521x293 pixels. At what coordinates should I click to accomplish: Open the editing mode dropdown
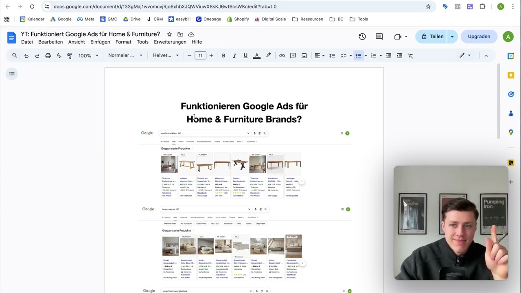pyautogui.click(x=465, y=55)
